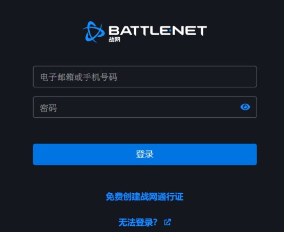
Task: Focus the 电子邮箱或手机号码 input field
Action: tap(145, 76)
